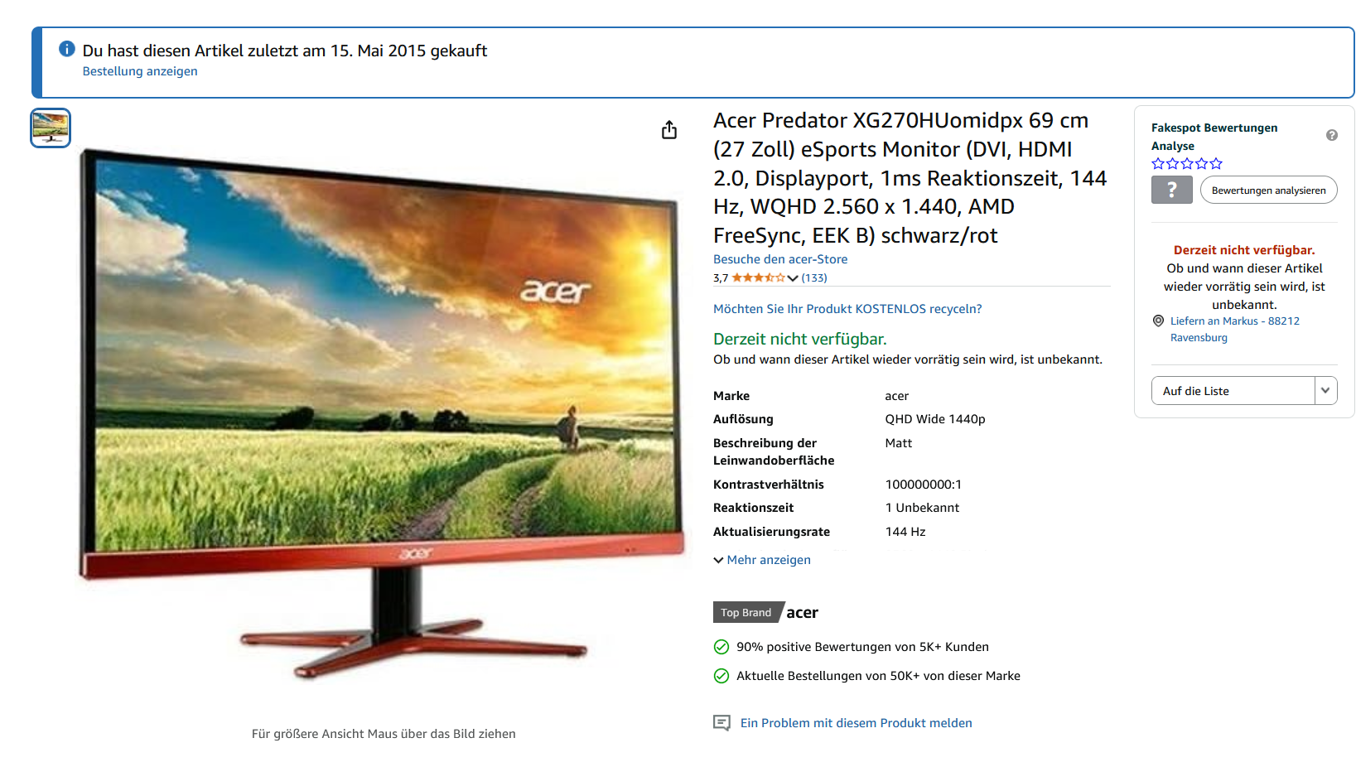
Task: Click the share icon above product image
Action: click(x=669, y=130)
